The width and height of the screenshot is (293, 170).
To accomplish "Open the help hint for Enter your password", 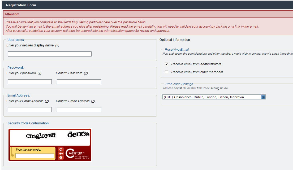I will point(40,73).
